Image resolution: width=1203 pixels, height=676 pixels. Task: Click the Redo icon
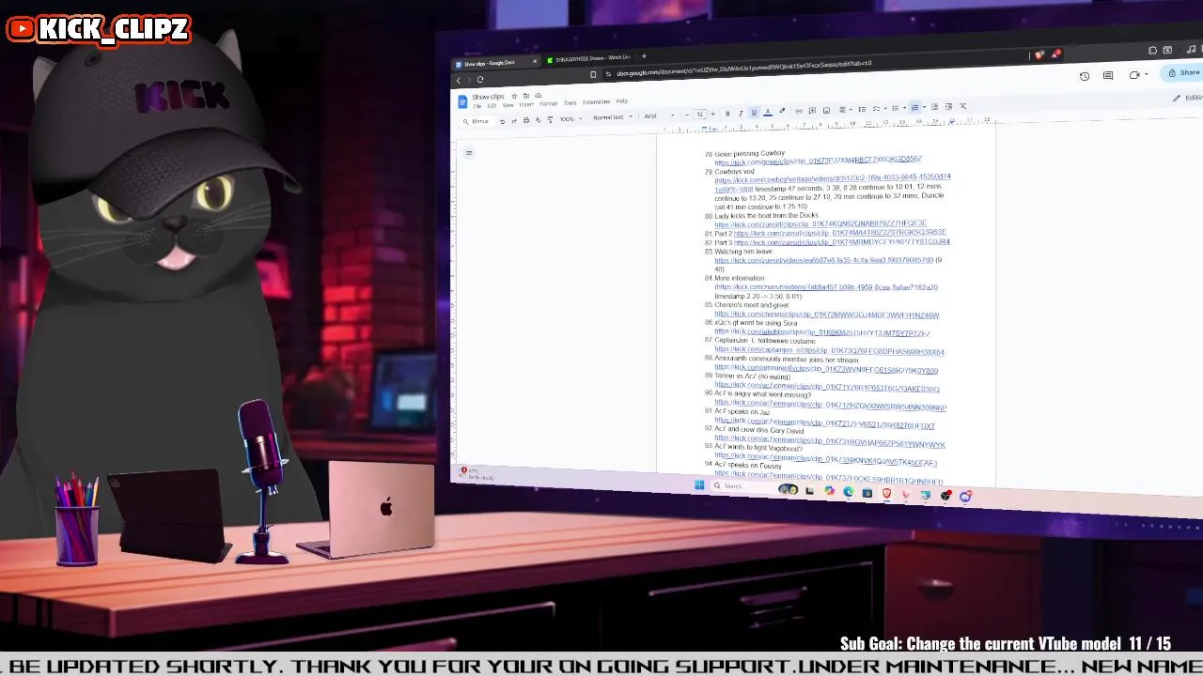click(x=514, y=121)
